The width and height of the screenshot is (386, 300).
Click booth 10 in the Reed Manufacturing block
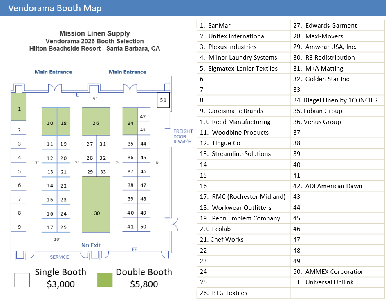pos(49,122)
